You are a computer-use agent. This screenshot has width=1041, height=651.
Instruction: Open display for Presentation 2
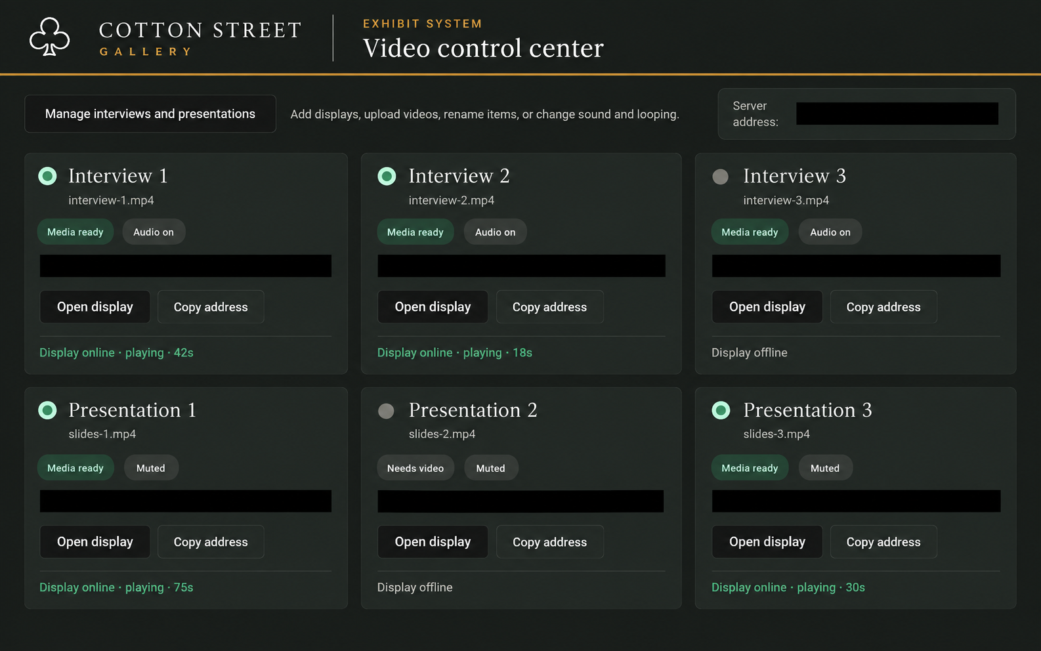[x=433, y=541]
